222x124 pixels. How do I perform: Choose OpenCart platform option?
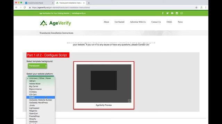point(41,113)
